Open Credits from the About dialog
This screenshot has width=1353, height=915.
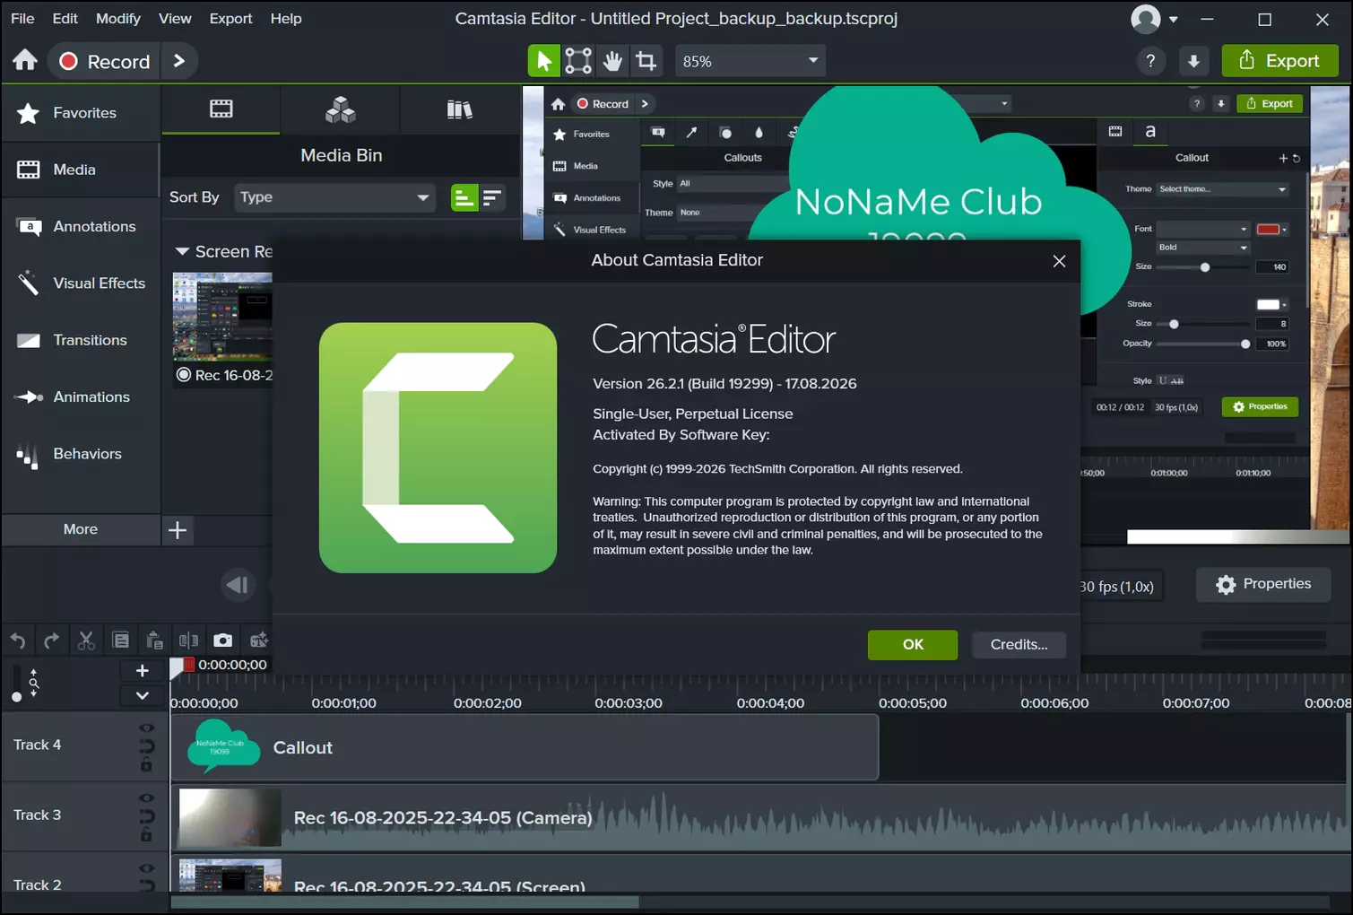click(x=1019, y=645)
